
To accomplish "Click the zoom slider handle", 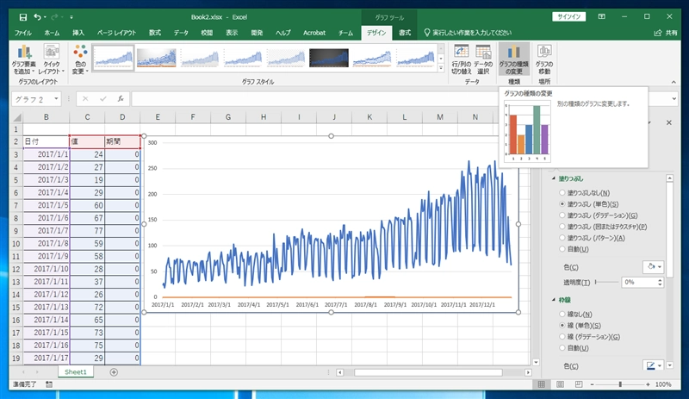I will click(x=620, y=384).
